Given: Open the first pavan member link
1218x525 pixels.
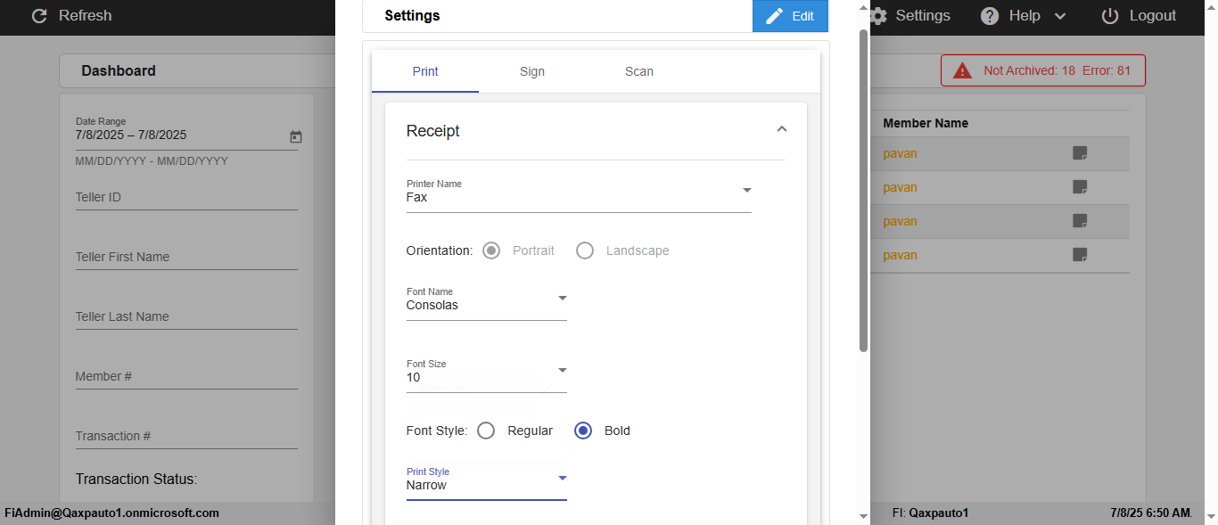Looking at the screenshot, I should [901, 153].
